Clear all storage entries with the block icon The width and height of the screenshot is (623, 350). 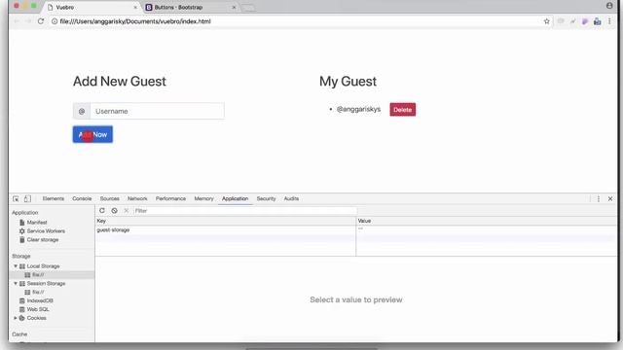pyautogui.click(x=115, y=211)
